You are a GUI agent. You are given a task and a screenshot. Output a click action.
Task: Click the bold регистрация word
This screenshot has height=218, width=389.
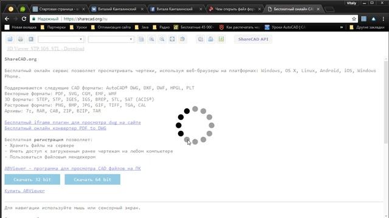tap(49, 140)
